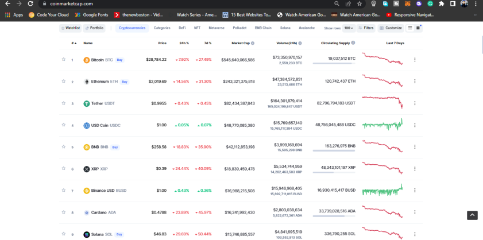Click the Solana 7-day price chart
Screen dimensions: 483x240
click(x=382, y=234)
